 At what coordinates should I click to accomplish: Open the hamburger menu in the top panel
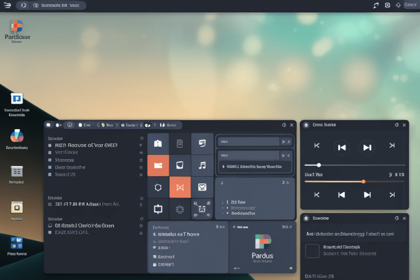(8, 5)
